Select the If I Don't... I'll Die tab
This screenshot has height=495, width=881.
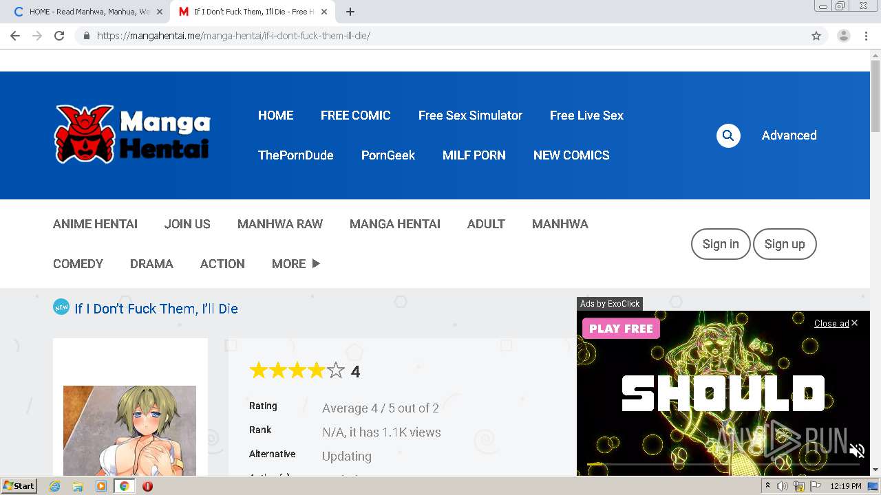251,12
